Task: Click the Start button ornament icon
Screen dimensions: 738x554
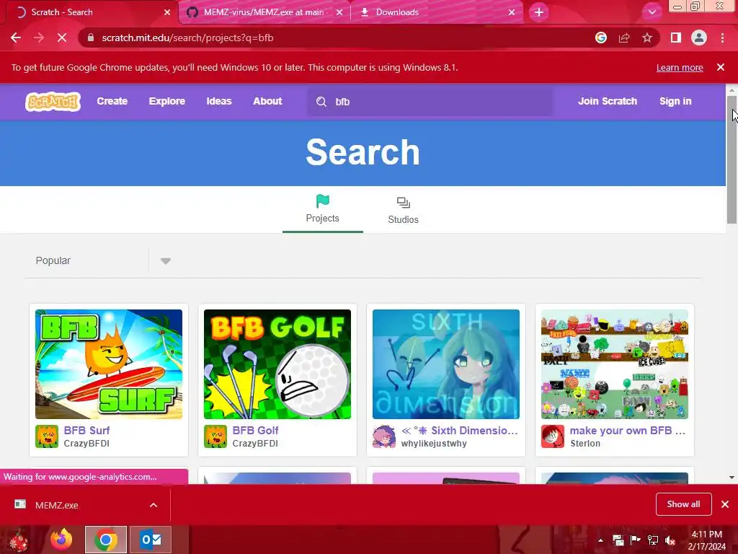Action: (19, 540)
